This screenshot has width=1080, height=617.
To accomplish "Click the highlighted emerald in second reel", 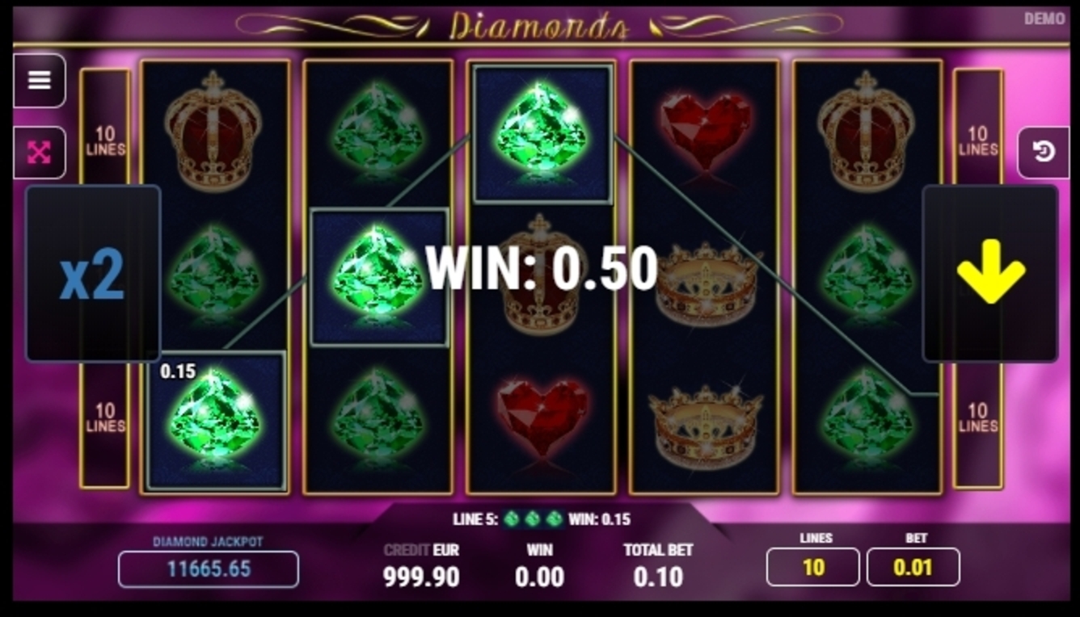I will (379, 278).
